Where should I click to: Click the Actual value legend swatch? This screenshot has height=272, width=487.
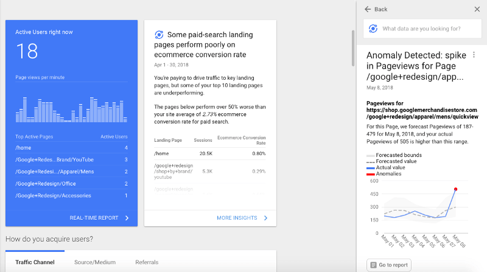(x=371, y=168)
